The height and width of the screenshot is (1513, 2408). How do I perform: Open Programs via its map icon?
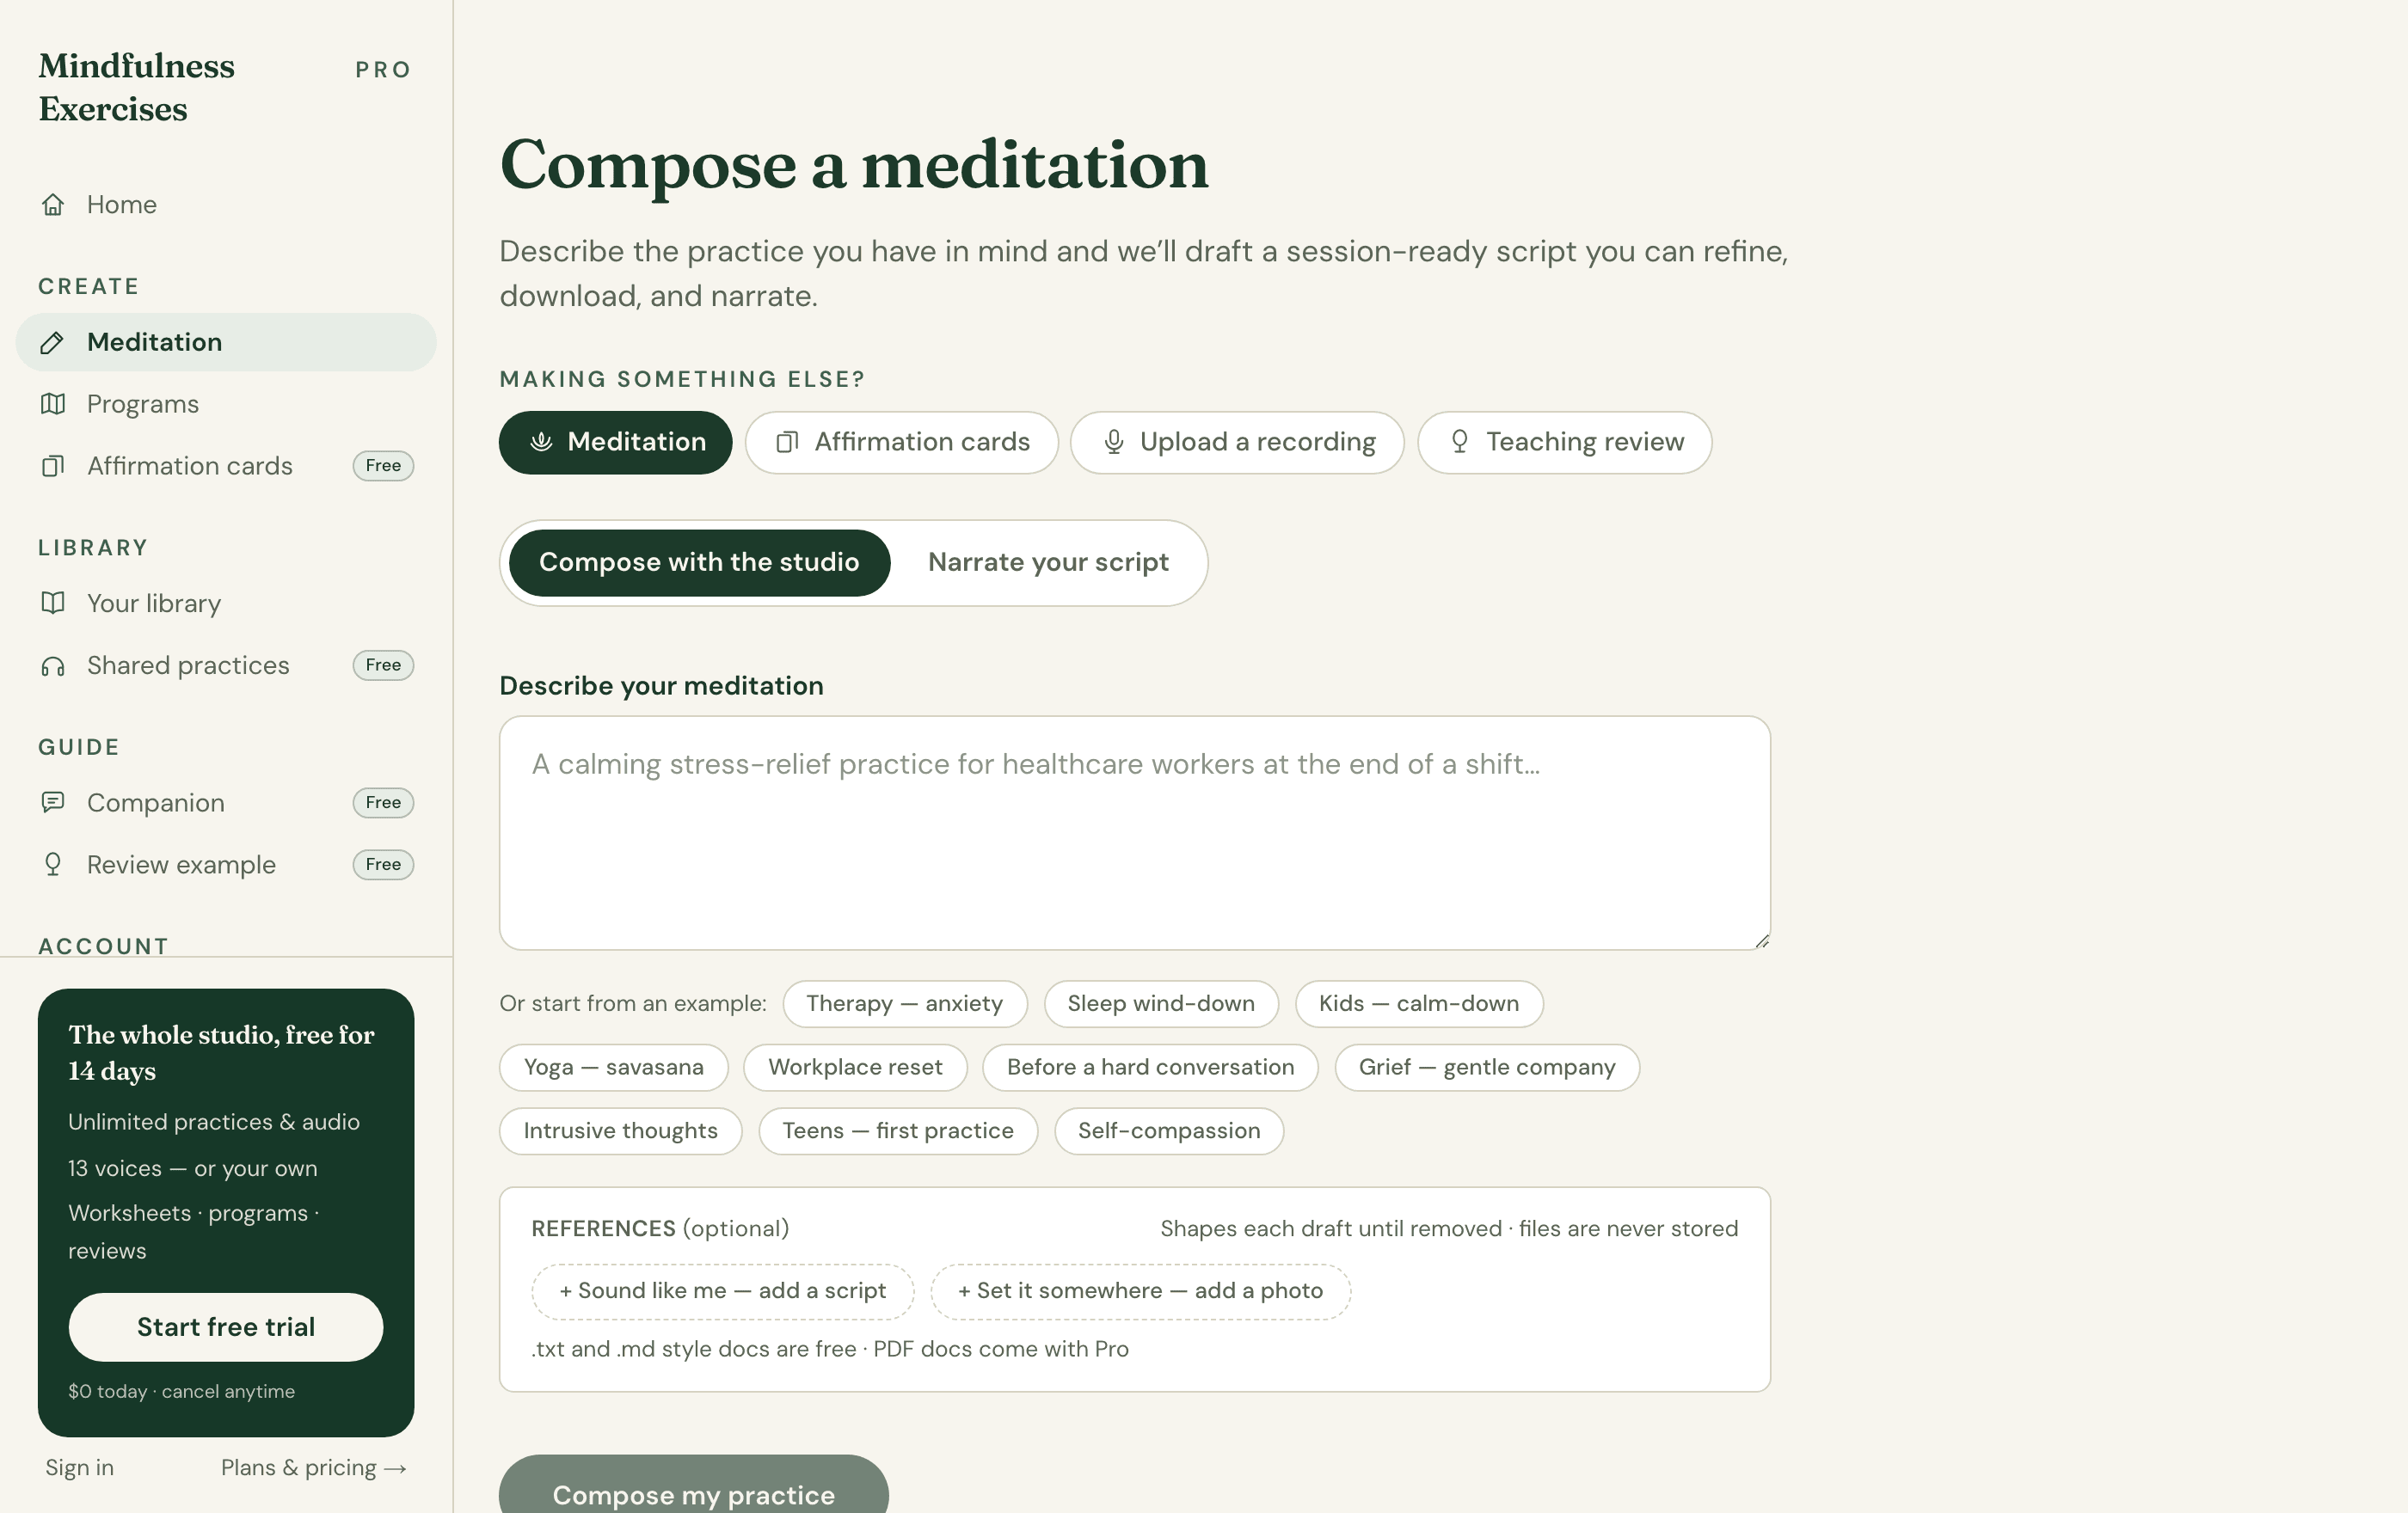click(53, 404)
